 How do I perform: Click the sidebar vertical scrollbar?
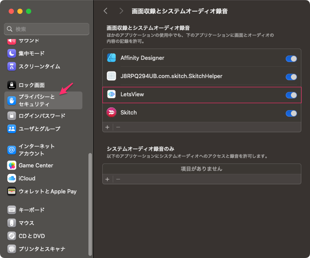point(90,204)
